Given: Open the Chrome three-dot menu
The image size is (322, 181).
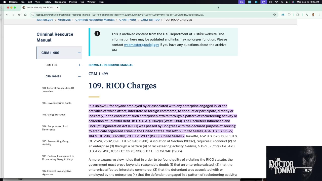Looking at the screenshot, I should point(318,15).
